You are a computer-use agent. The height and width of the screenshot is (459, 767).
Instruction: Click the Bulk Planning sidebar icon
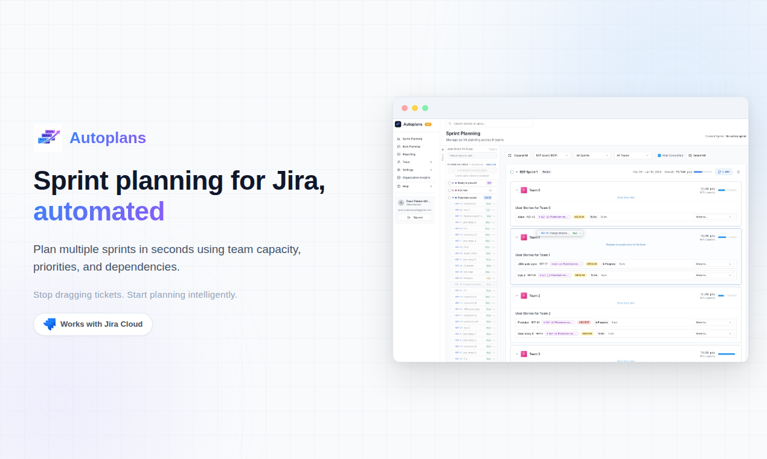[399, 146]
